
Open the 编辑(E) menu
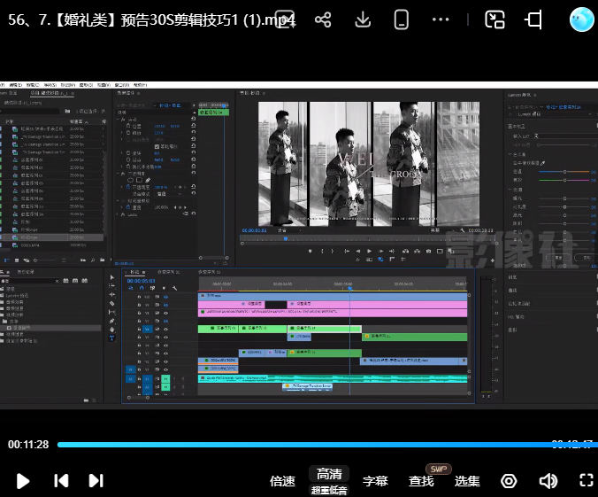[16, 85]
